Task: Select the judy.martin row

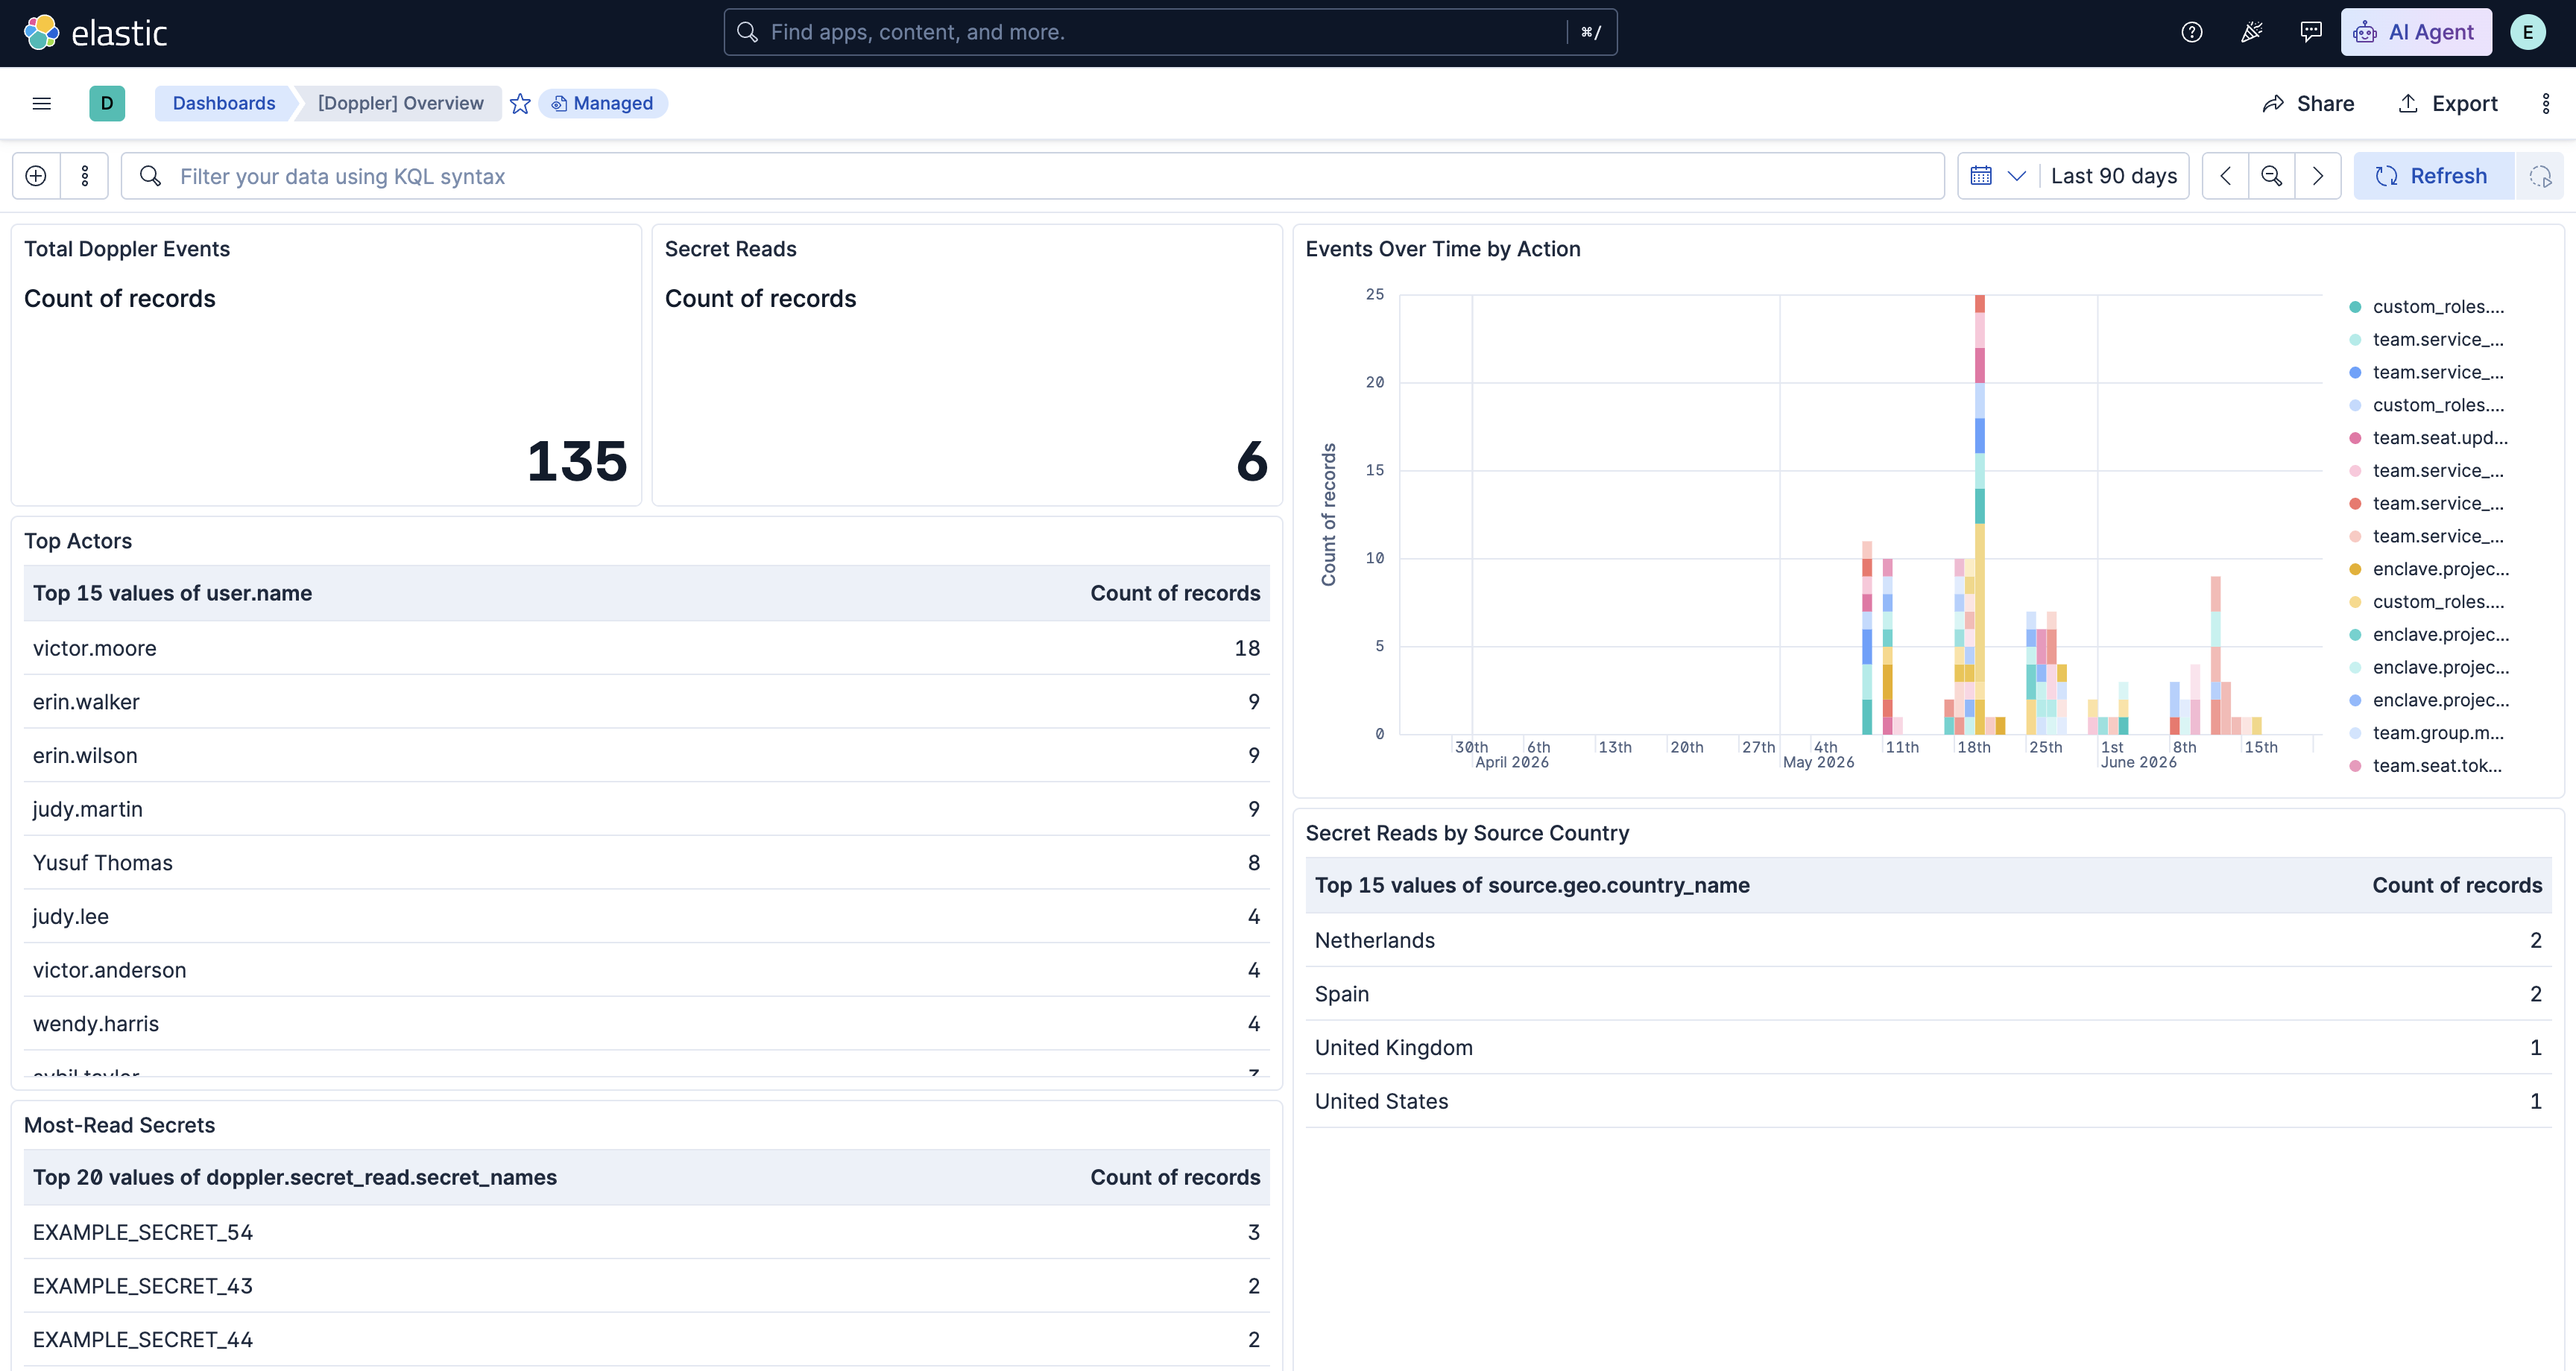Action: tap(646, 809)
